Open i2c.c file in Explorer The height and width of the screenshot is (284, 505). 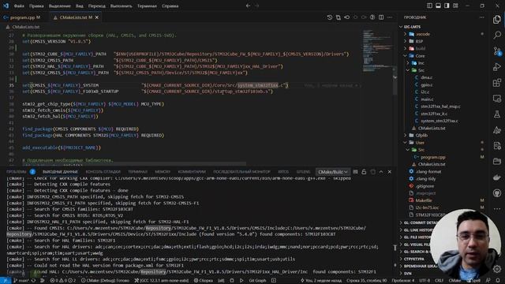point(425,92)
